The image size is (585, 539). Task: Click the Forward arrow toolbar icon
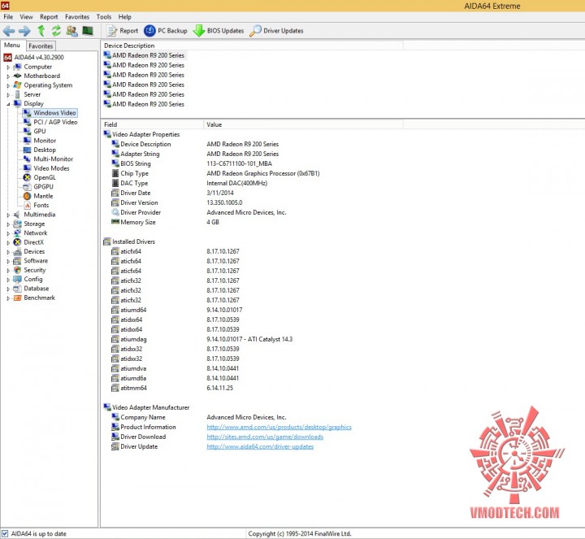click(24, 31)
